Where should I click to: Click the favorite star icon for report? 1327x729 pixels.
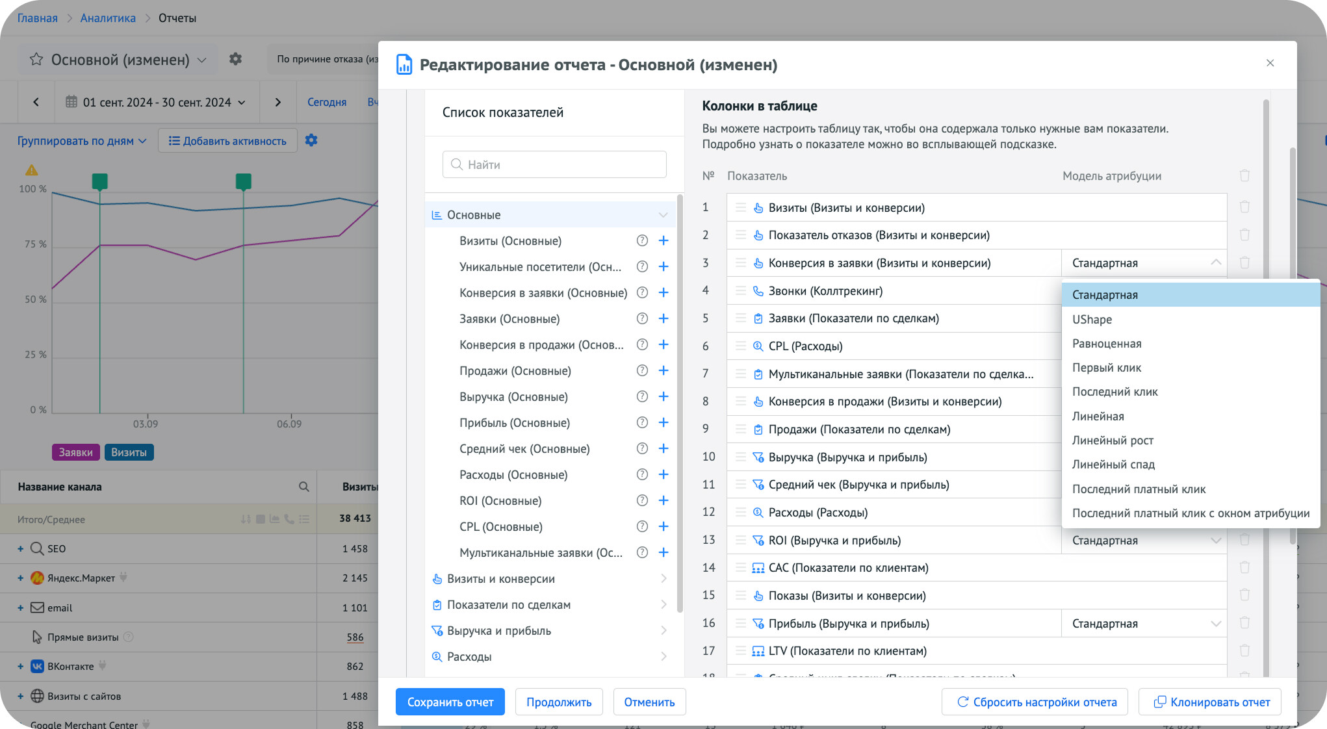[36, 60]
